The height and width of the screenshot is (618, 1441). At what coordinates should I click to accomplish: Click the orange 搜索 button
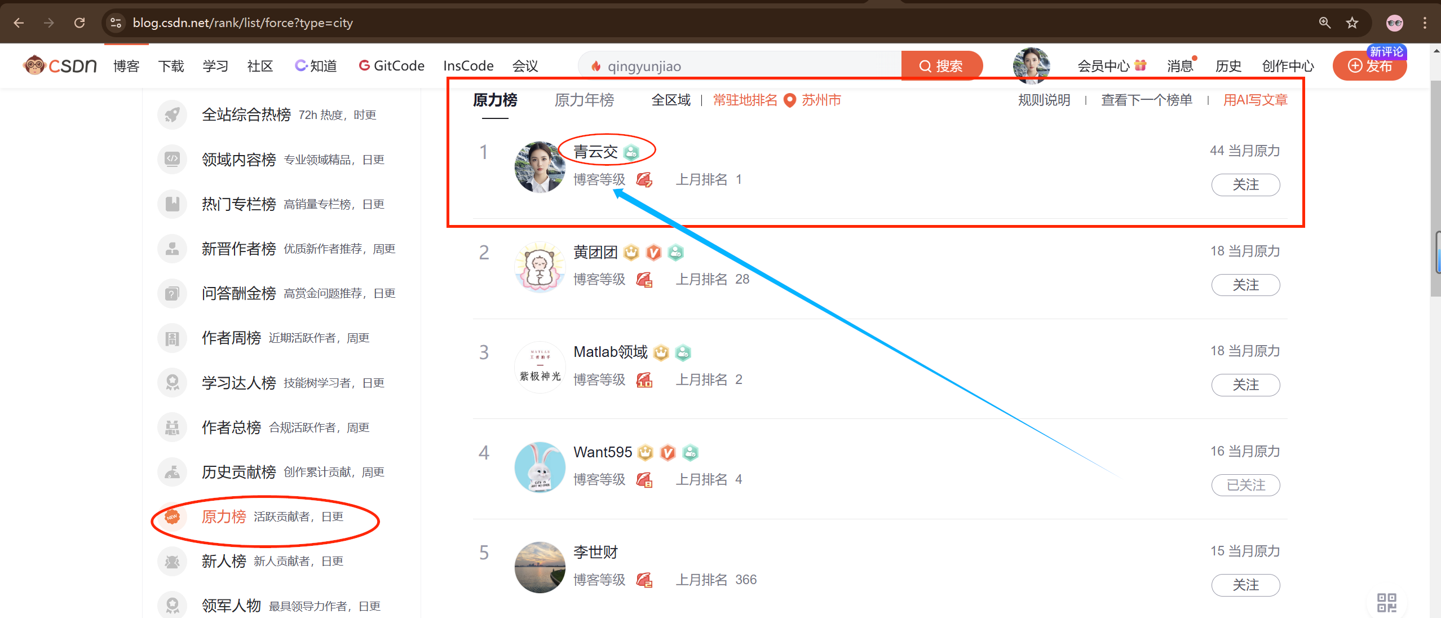(x=941, y=66)
